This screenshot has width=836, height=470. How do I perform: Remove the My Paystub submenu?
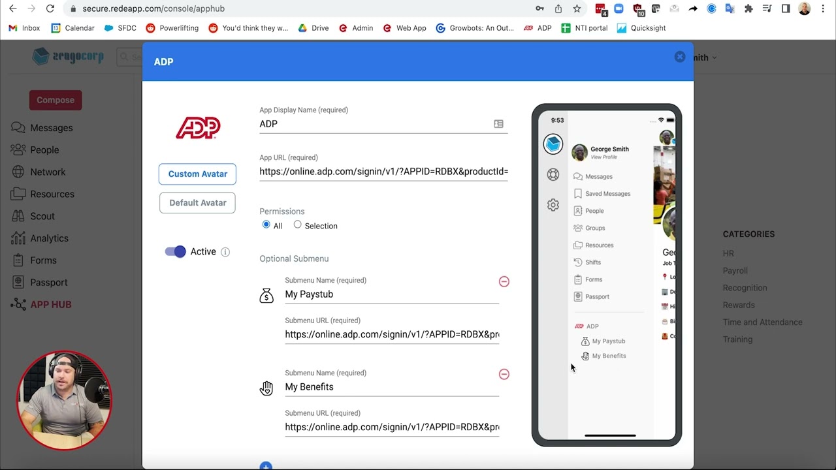(x=504, y=281)
